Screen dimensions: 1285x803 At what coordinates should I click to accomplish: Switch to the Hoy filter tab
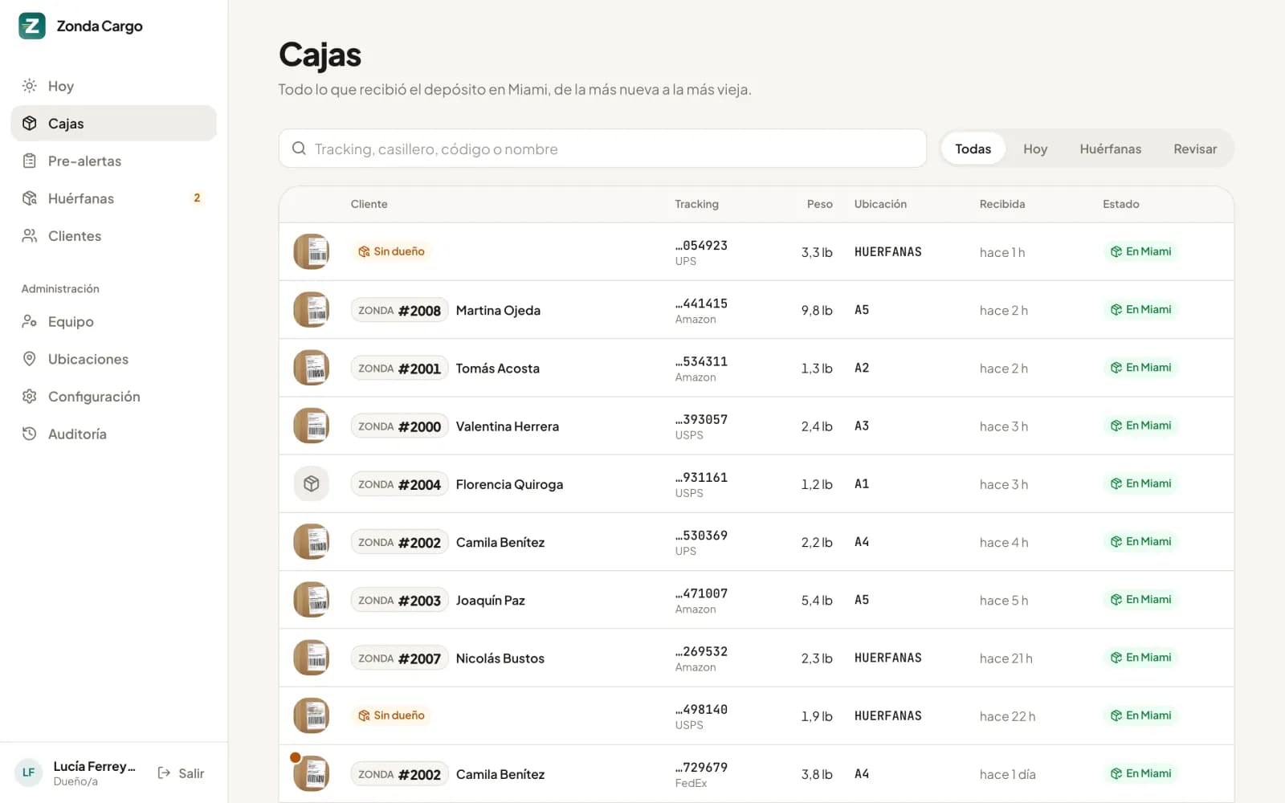point(1035,149)
